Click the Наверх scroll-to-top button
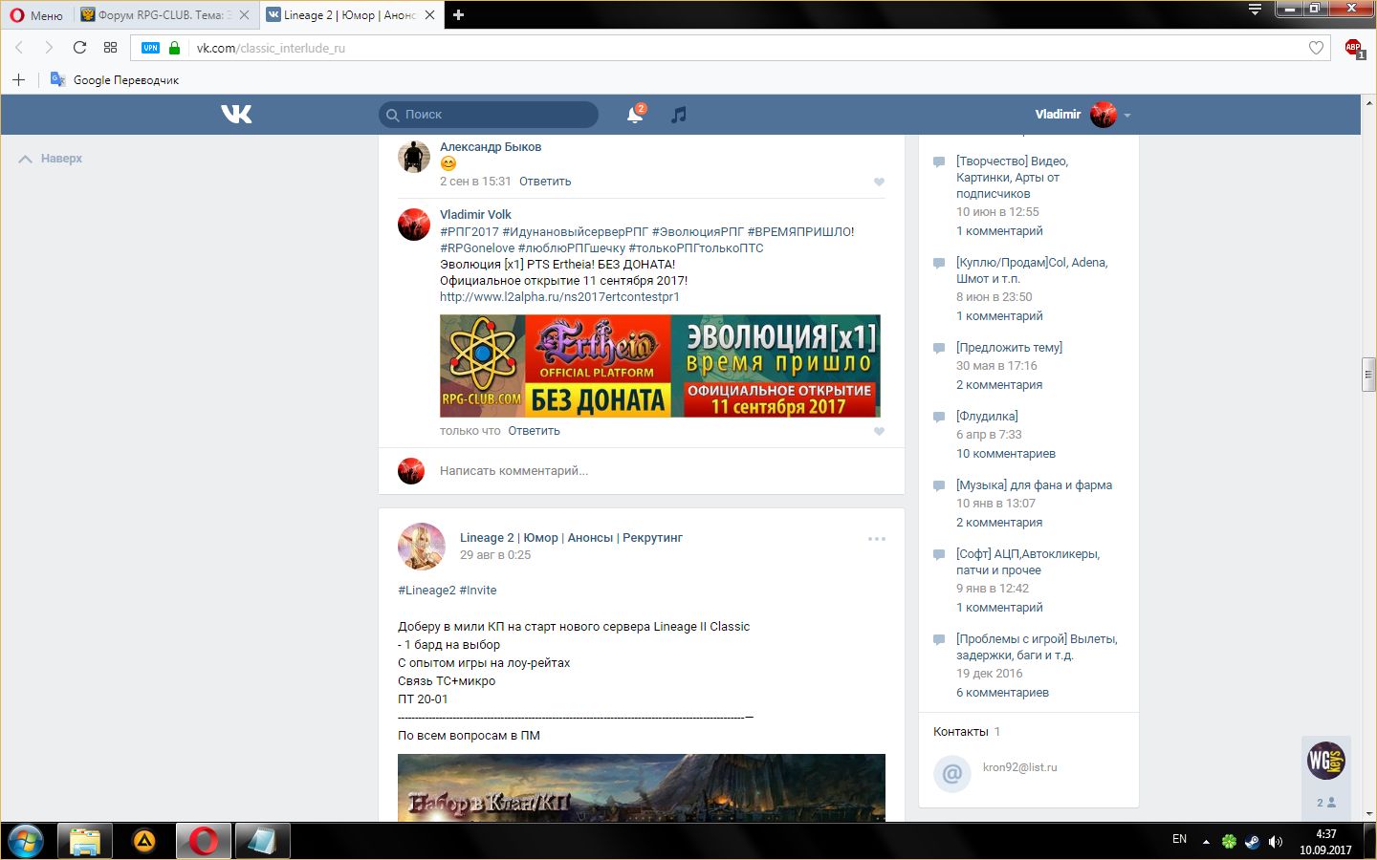The image size is (1377, 860). click(51, 159)
